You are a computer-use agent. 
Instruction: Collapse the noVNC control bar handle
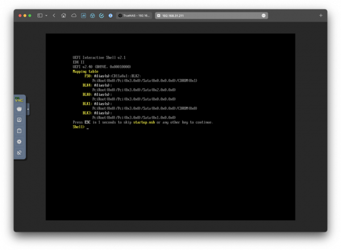28,109
